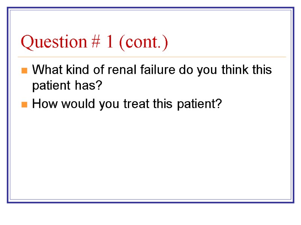Click the orange bullet before "What kind"
301x225 pixels.
point(24,70)
